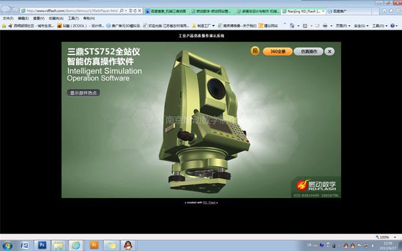
Task: Open the 编辑(E) menu
Action: (23, 18)
